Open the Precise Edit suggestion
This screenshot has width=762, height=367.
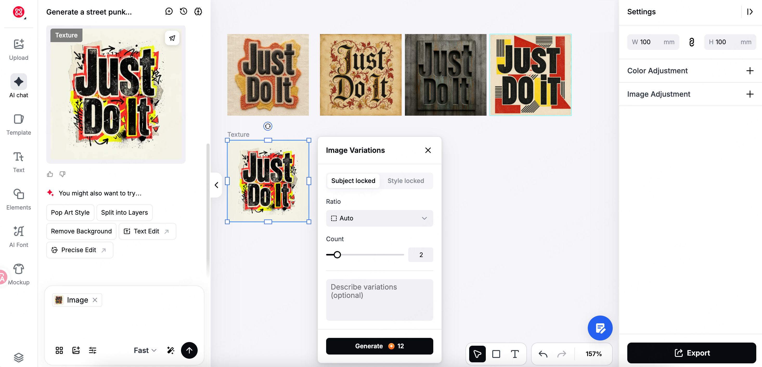pyautogui.click(x=80, y=250)
